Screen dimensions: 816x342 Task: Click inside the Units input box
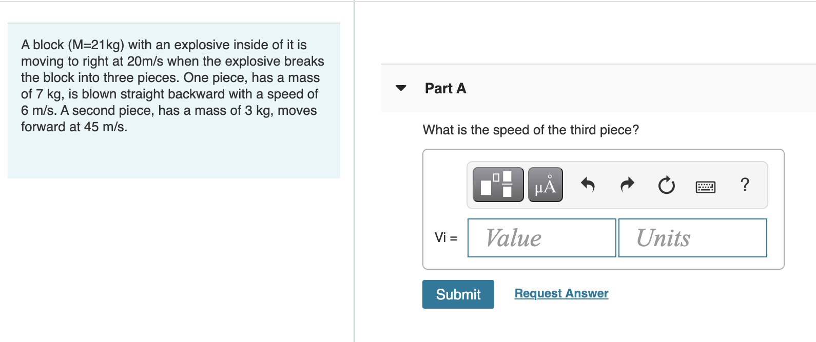[x=692, y=237]
